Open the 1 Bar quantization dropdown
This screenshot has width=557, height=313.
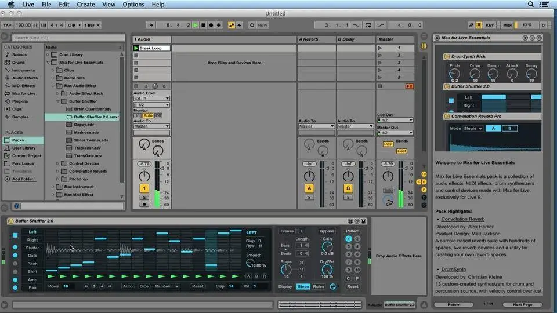click(x=92, y=25)
